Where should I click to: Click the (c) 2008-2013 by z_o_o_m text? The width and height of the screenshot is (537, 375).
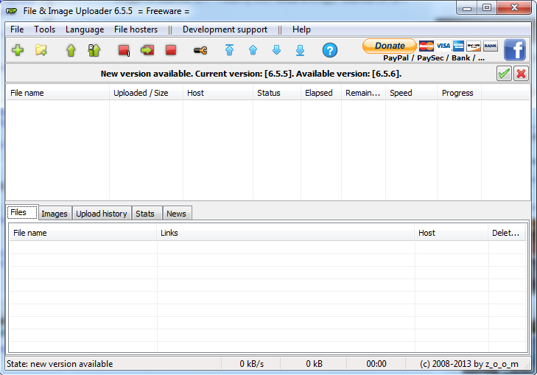coord(469,364)
